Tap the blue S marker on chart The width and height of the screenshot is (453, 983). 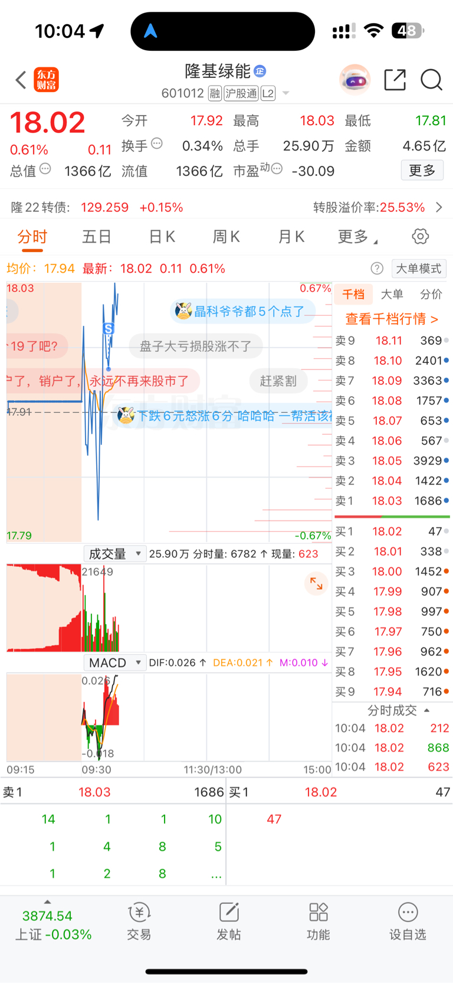(x=108, y=329)
